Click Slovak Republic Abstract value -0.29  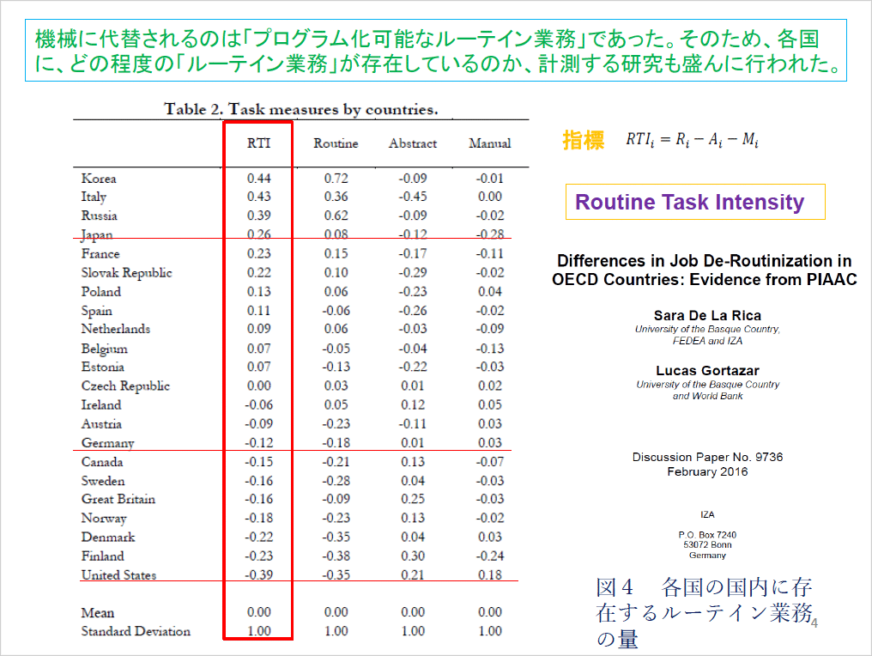coord(413,273)
